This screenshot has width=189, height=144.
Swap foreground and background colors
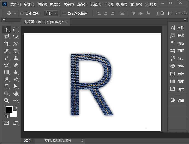point(16,107)
